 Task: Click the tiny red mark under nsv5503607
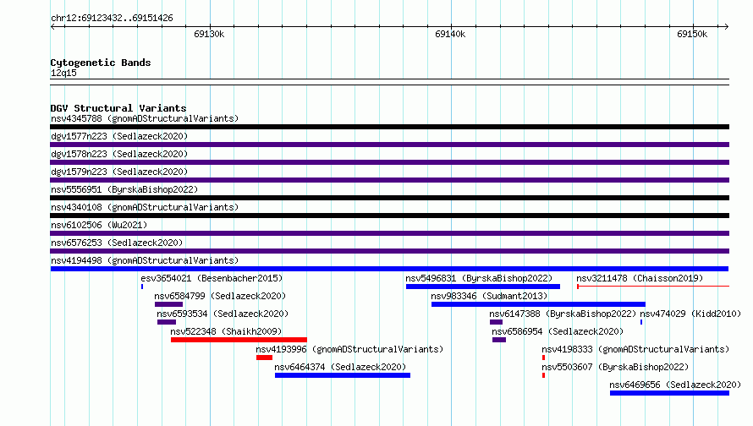543,375
